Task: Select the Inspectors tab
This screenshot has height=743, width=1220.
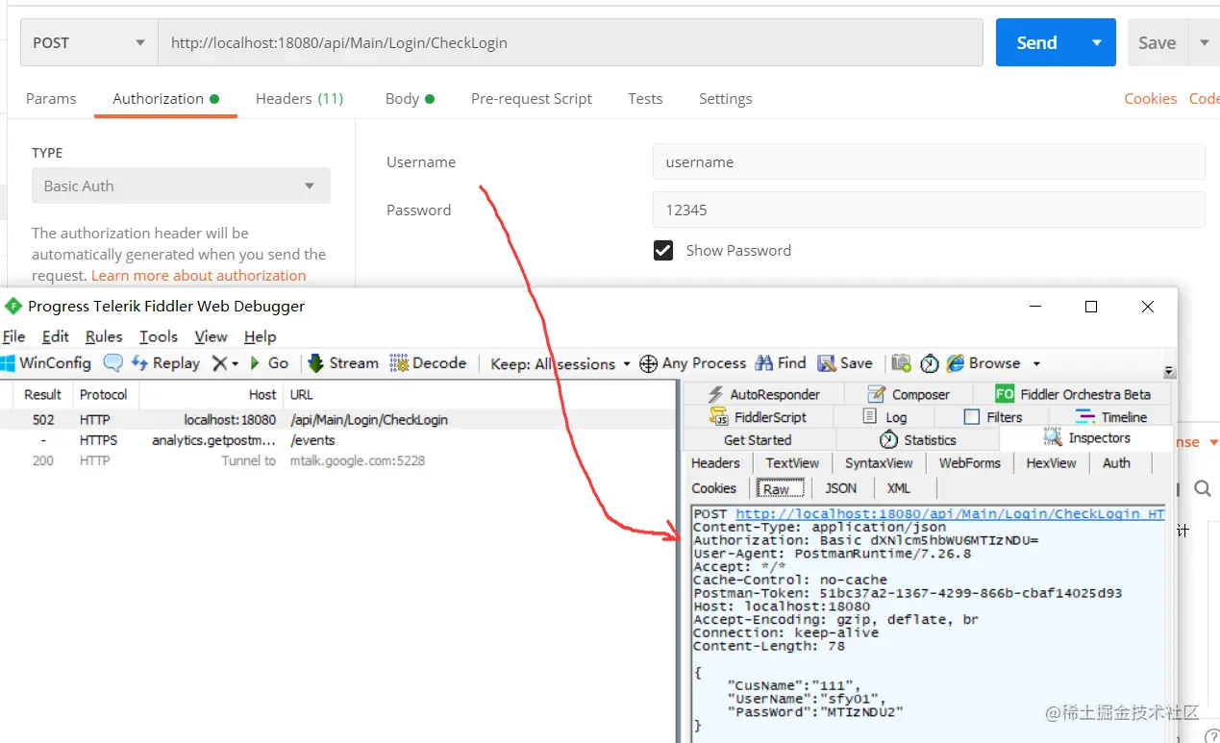Action: point(1087,438)
